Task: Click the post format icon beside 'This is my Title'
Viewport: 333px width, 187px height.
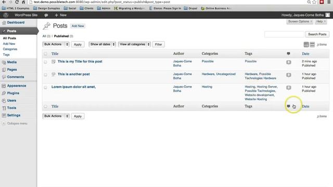Action: click(54, 61)
